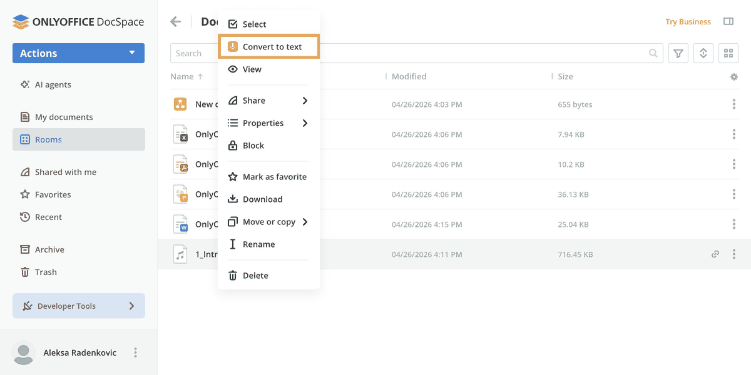
Task: Open the Actions dropdown button
Action: click(78, 53)
